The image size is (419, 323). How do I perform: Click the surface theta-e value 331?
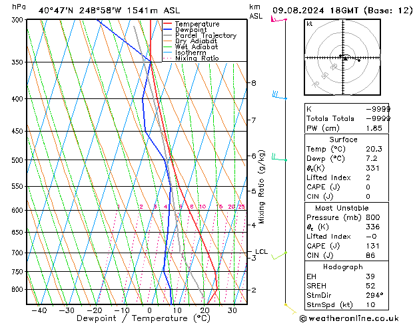372,168
